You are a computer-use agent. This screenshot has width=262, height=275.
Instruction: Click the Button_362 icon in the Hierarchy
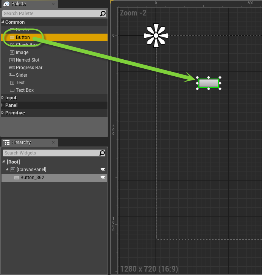click(x=17, y=178)
